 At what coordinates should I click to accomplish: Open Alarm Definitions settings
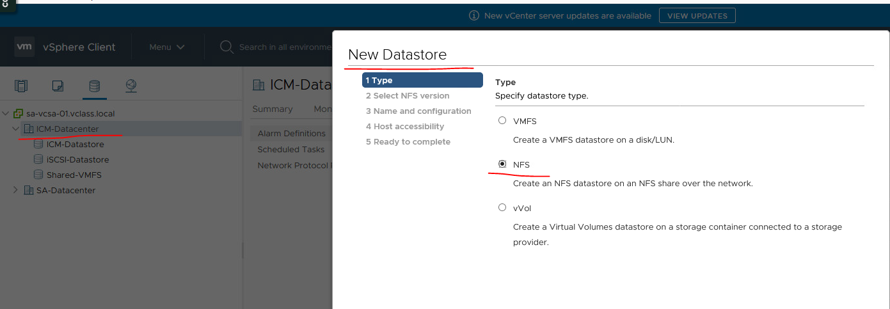tap(292, 134)
